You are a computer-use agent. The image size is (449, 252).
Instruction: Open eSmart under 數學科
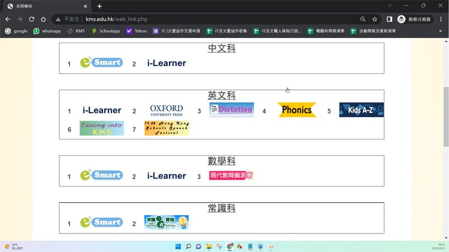point(102,175)
